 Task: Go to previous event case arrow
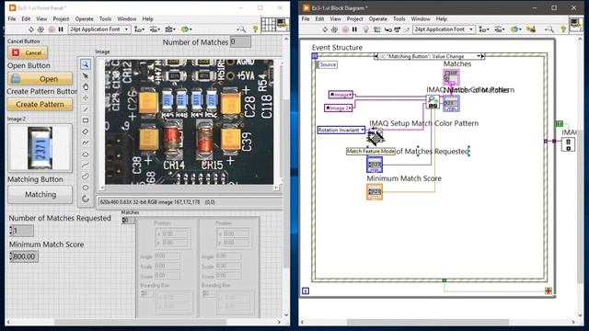tap(376, 56)
